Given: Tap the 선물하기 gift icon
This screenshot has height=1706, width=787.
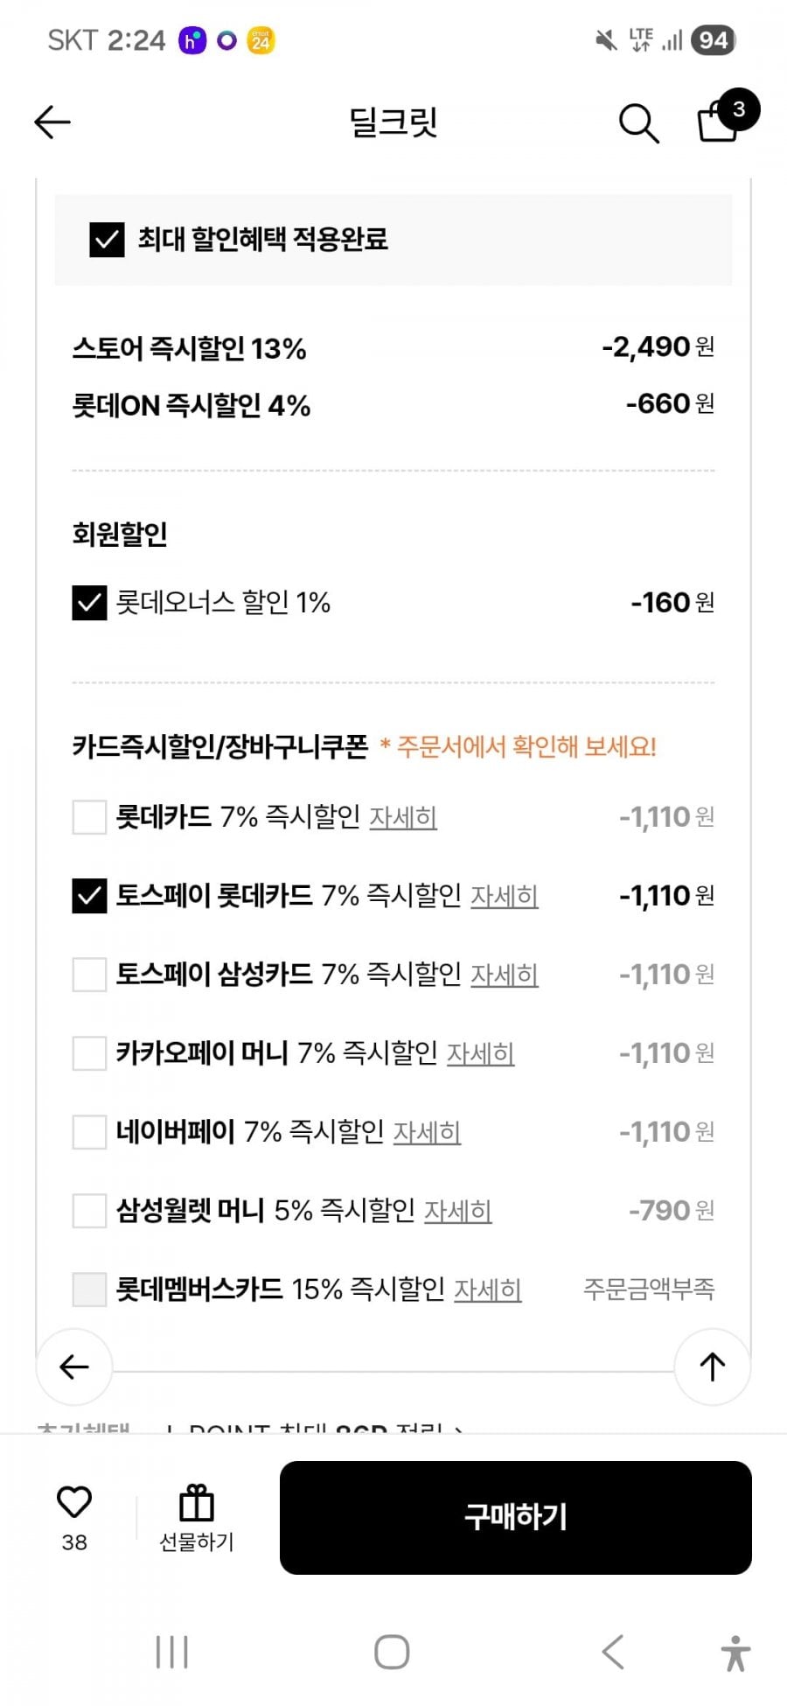Looking at the screenshot, I should click(197, 1505).
